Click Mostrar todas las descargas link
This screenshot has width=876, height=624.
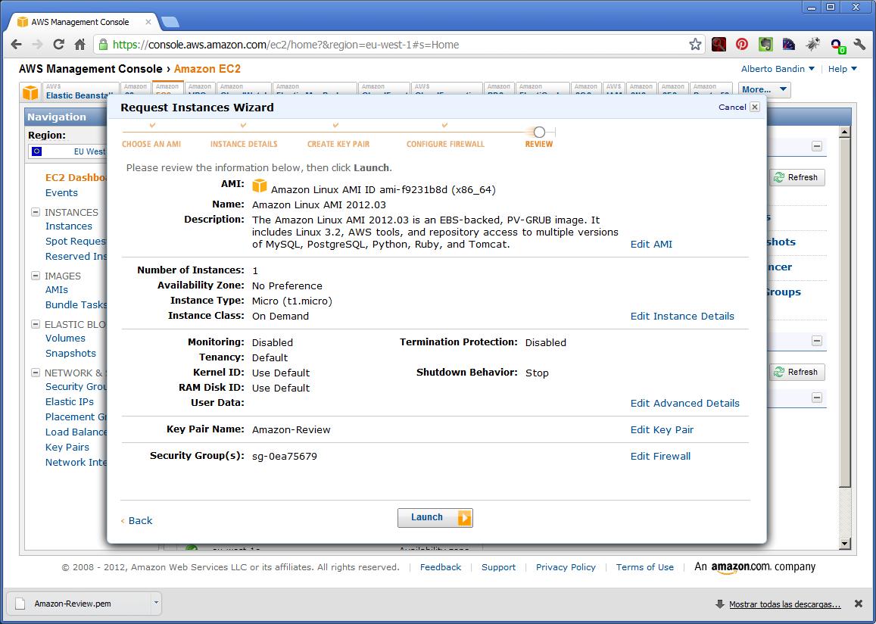coord(784,604)
